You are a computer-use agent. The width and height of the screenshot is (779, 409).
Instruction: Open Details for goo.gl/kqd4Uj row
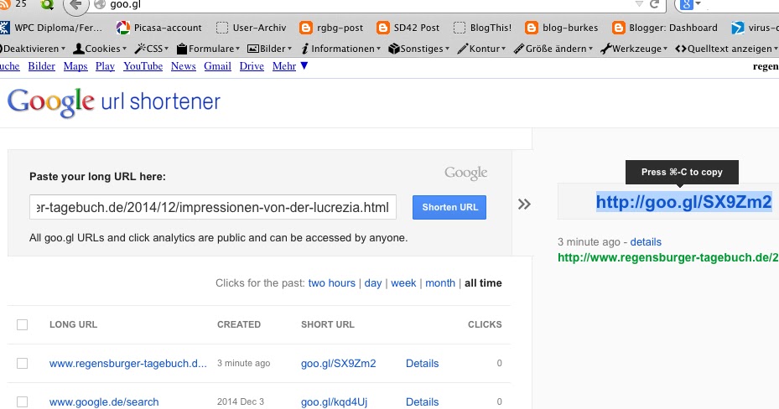click(423, 402)
